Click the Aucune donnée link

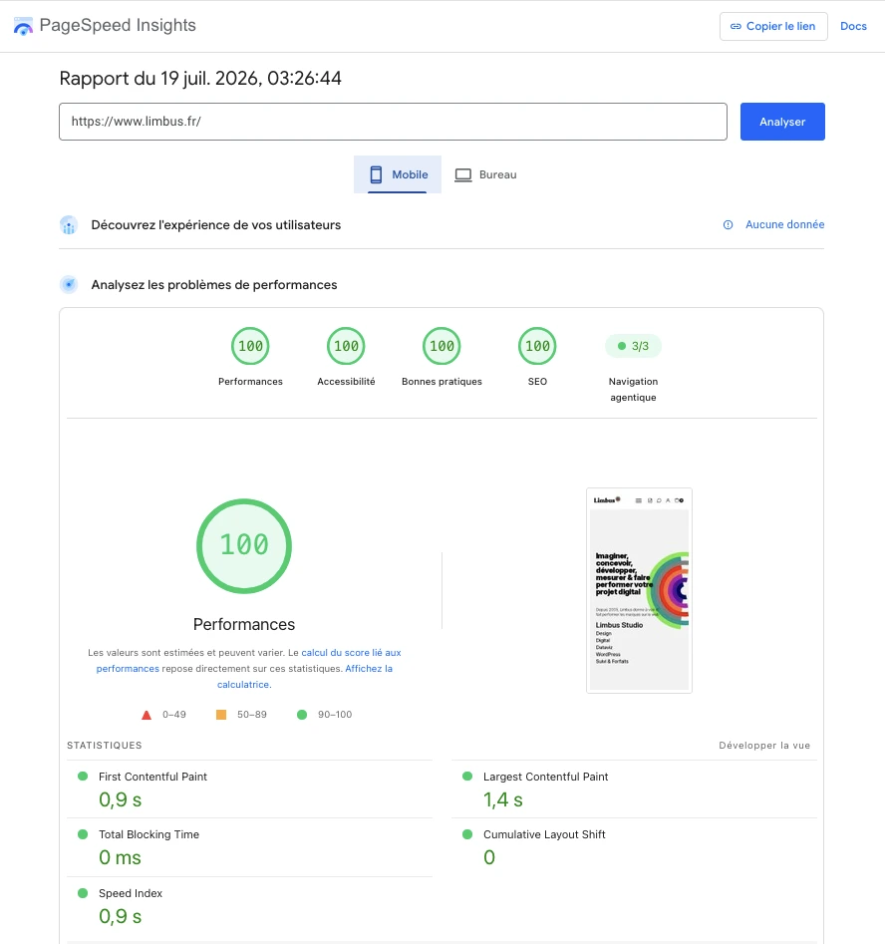[784, 224]
